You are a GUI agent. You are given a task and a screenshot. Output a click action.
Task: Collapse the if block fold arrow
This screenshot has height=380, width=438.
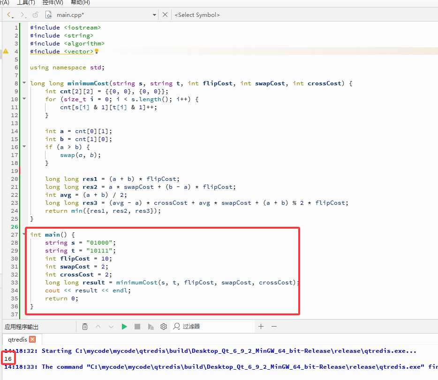pos(24,147)
